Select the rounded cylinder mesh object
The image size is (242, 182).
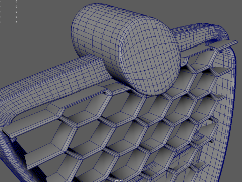[126, 49]
